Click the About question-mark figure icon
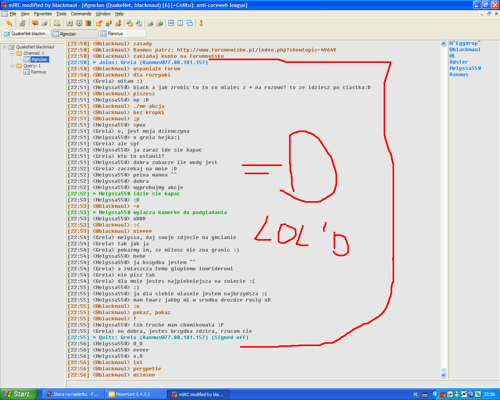This screenshot has height=400, width=500. (201, 23)
